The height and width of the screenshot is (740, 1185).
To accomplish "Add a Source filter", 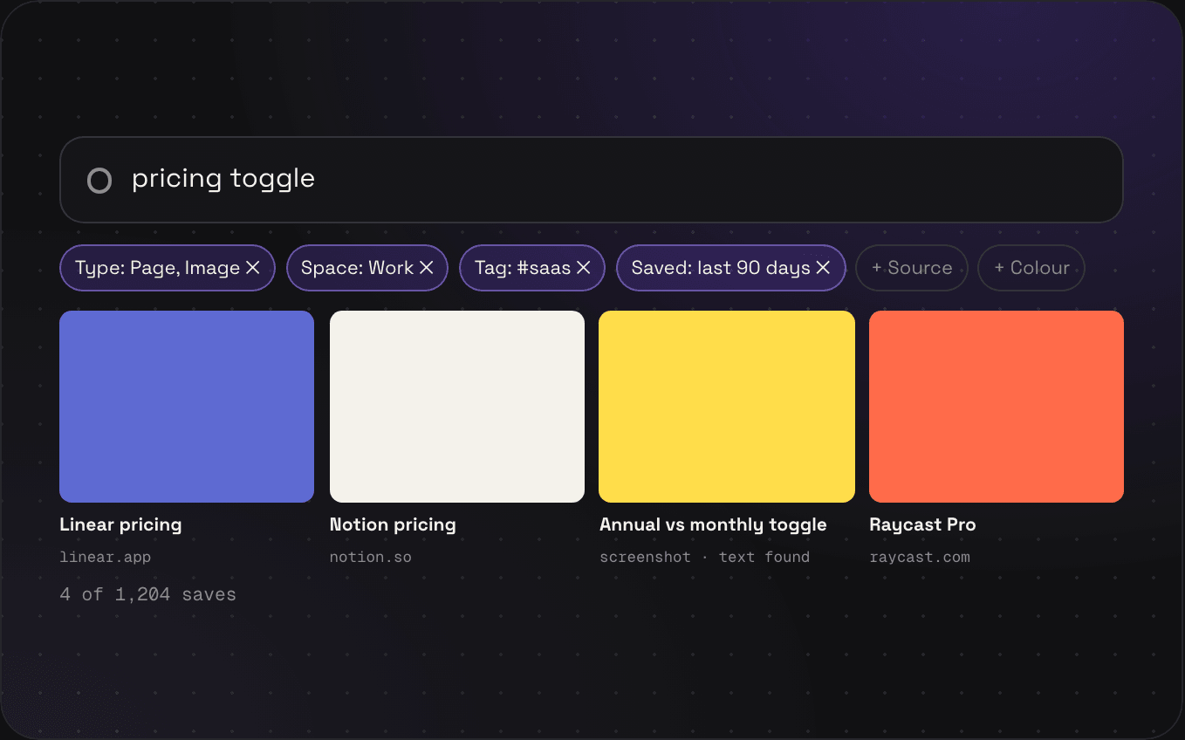I will pos(912,268).
